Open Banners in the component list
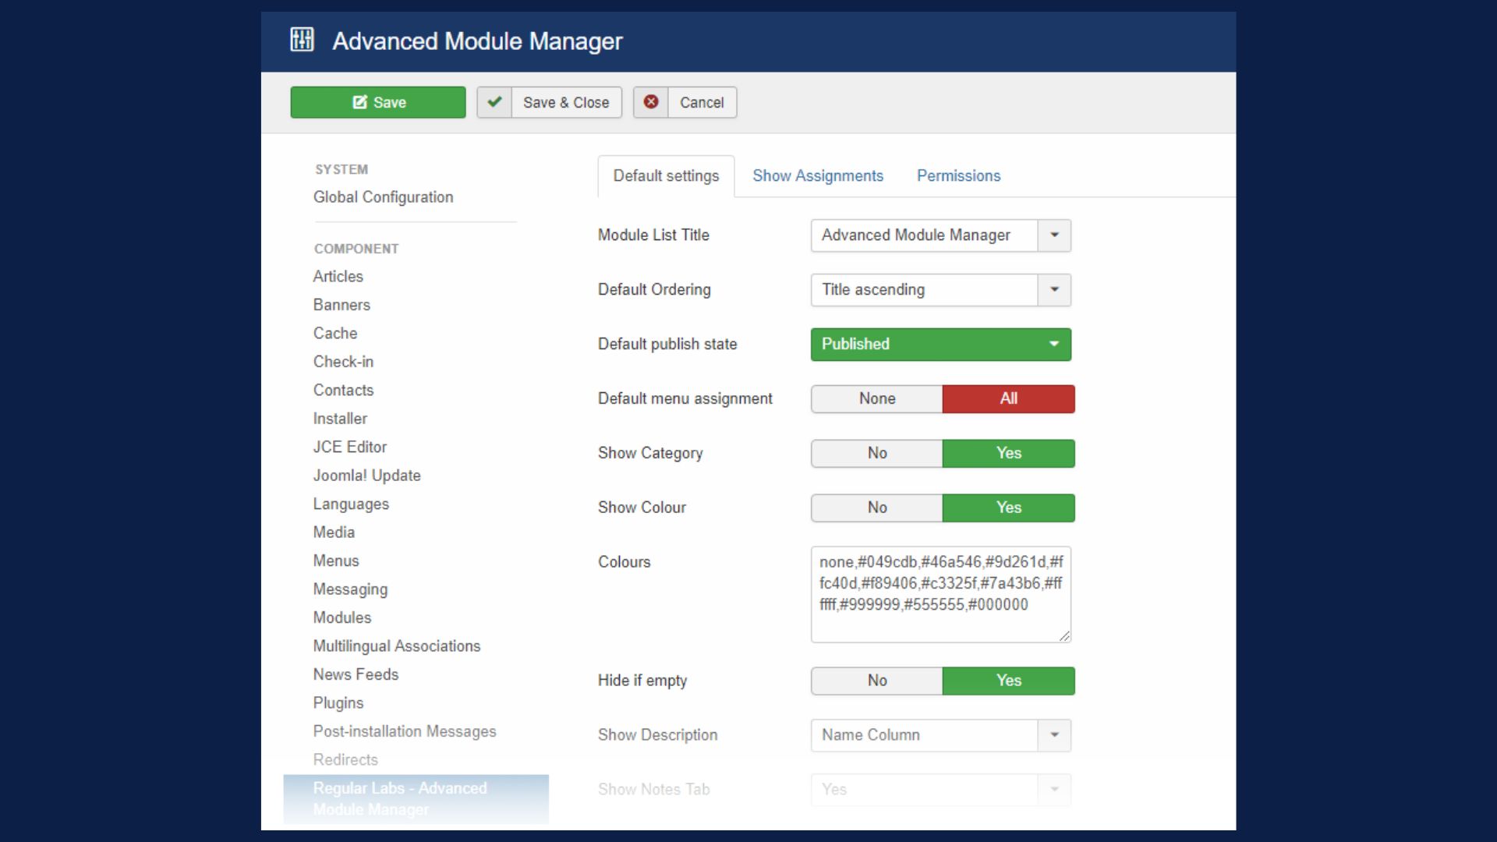This screenshot has width=1497, height=842. coord(342,305)
